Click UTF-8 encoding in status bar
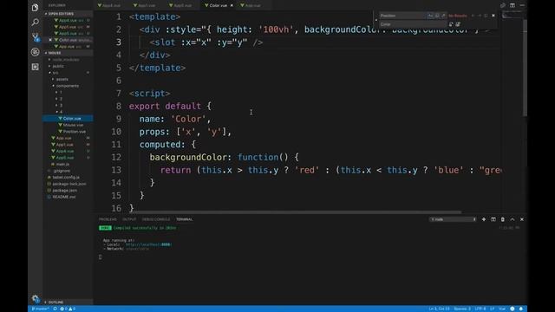555x312 pixels. 480,309
